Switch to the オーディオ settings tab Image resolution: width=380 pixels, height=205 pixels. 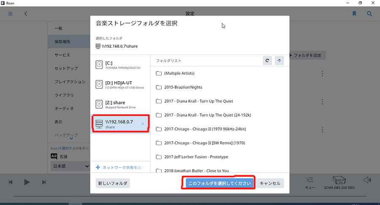(64, 109)
